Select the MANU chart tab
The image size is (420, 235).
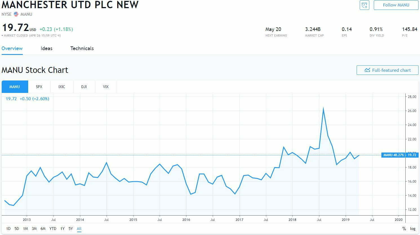[x=15, y=87]
